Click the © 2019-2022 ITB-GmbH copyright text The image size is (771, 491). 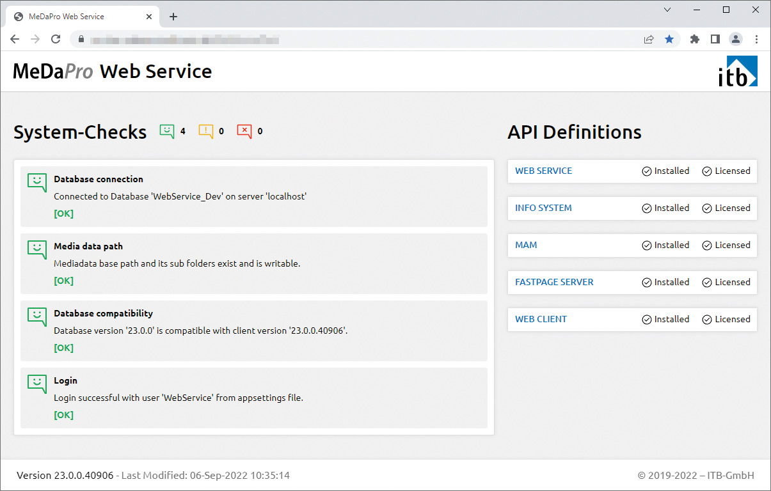(x=696, y=476)
